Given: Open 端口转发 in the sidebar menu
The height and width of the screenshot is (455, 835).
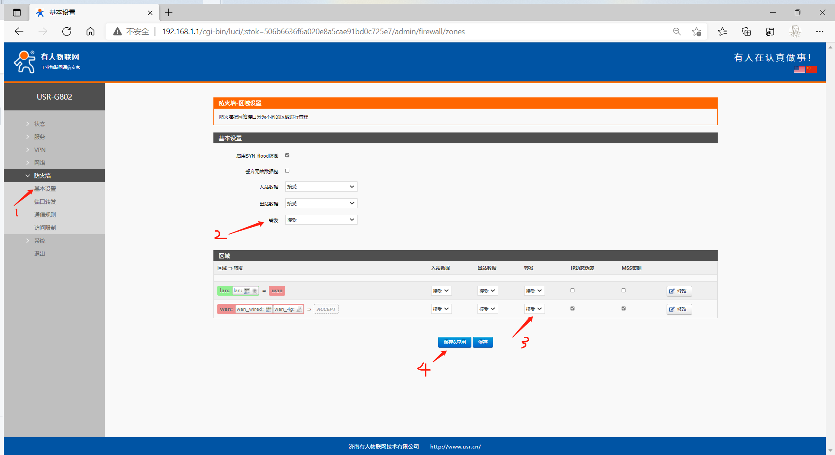Looking at the screenshot, I should pyautogui.click(x=45, y=202).
